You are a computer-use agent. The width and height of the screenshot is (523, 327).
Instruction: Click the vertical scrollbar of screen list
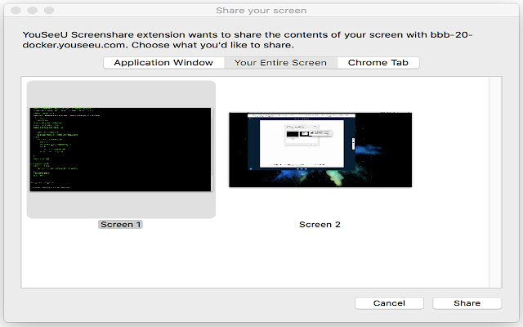click(495, 182)
